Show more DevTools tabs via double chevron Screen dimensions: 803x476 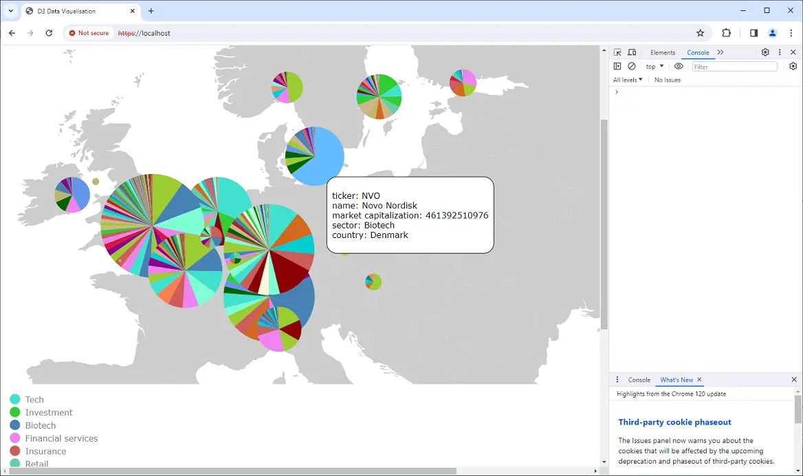click(x=720, y=52)
